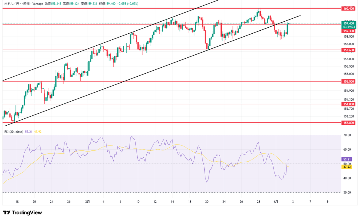The height and width of the screenshot is (220, 360).
Task: Select the 159.300 red price label
Action: point(349,31)
